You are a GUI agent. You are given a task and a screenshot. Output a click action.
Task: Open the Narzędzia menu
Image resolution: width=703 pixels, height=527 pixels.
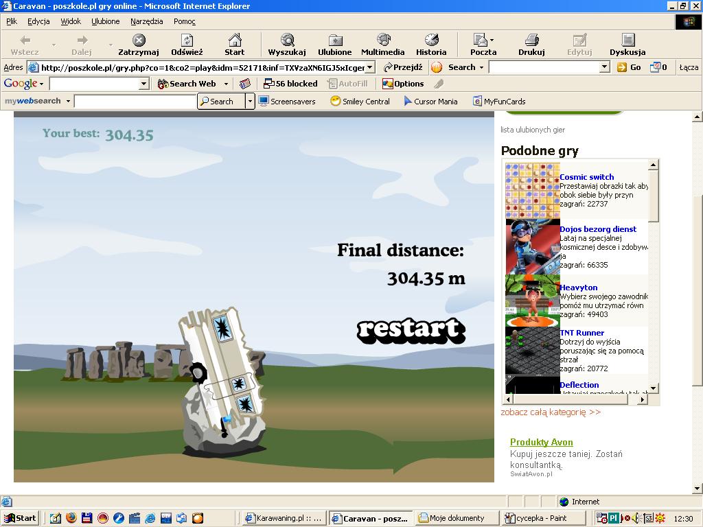tap(147, 21)
